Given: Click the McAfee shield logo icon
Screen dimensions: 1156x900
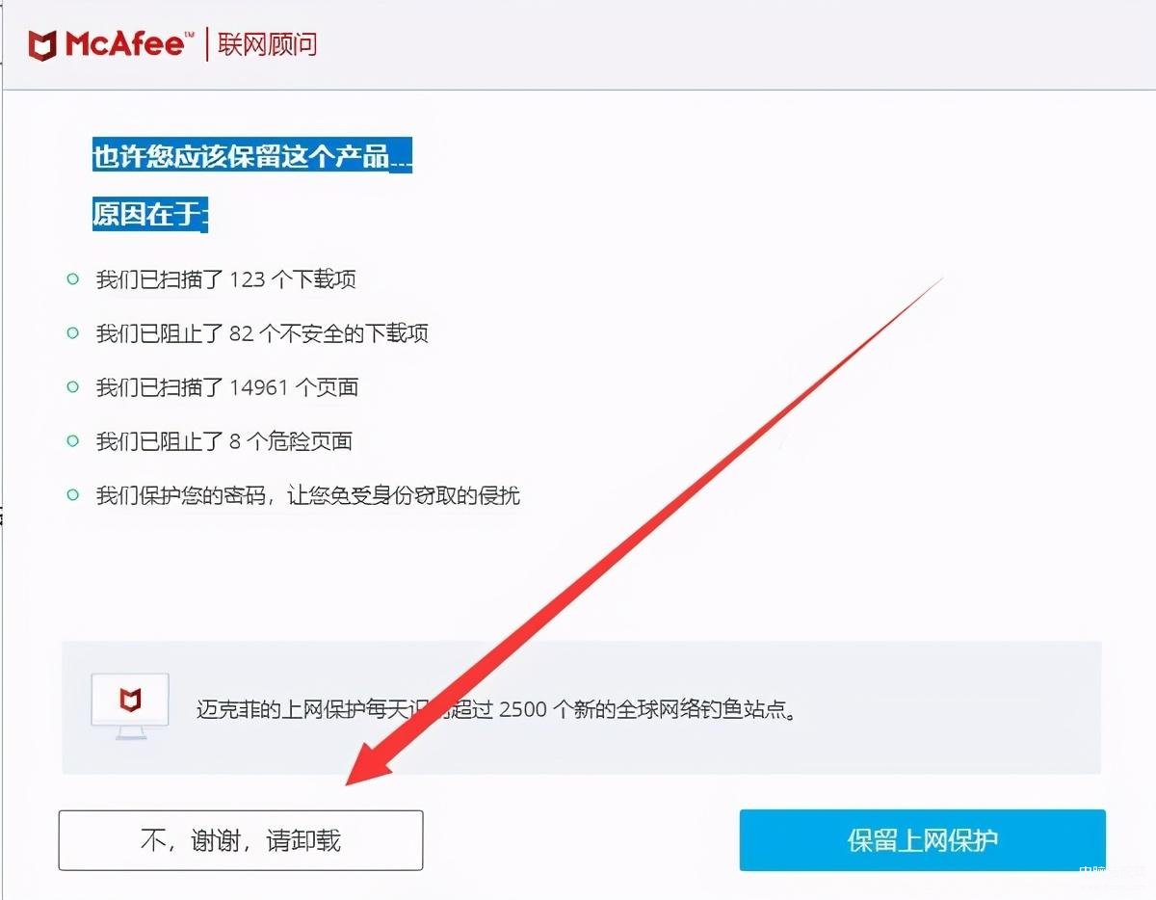Looking at the screenshot, I should pyautogui.click(x=43, y=44).
